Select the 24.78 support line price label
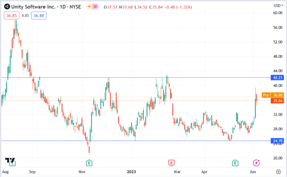 point(277,141)
